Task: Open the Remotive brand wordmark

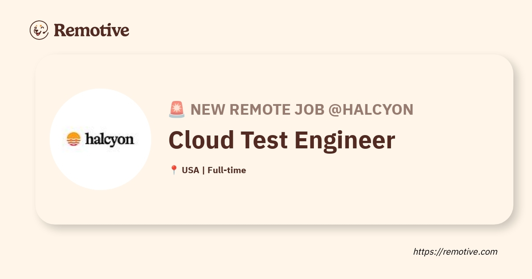Action: (x=91, y=30)
